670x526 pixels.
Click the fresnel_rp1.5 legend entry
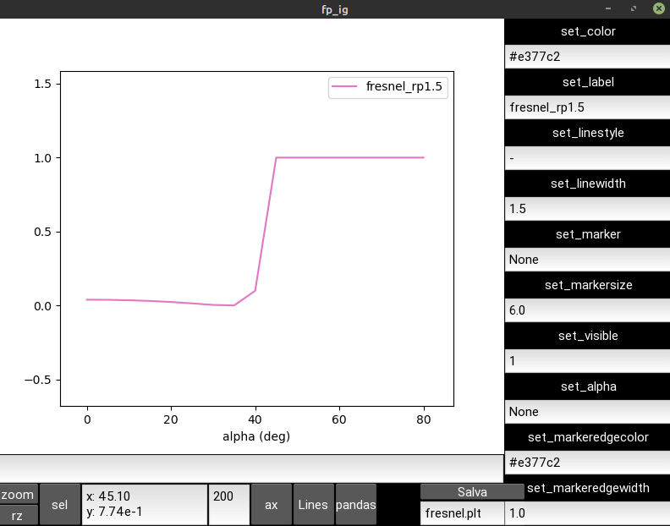(404, 86)
